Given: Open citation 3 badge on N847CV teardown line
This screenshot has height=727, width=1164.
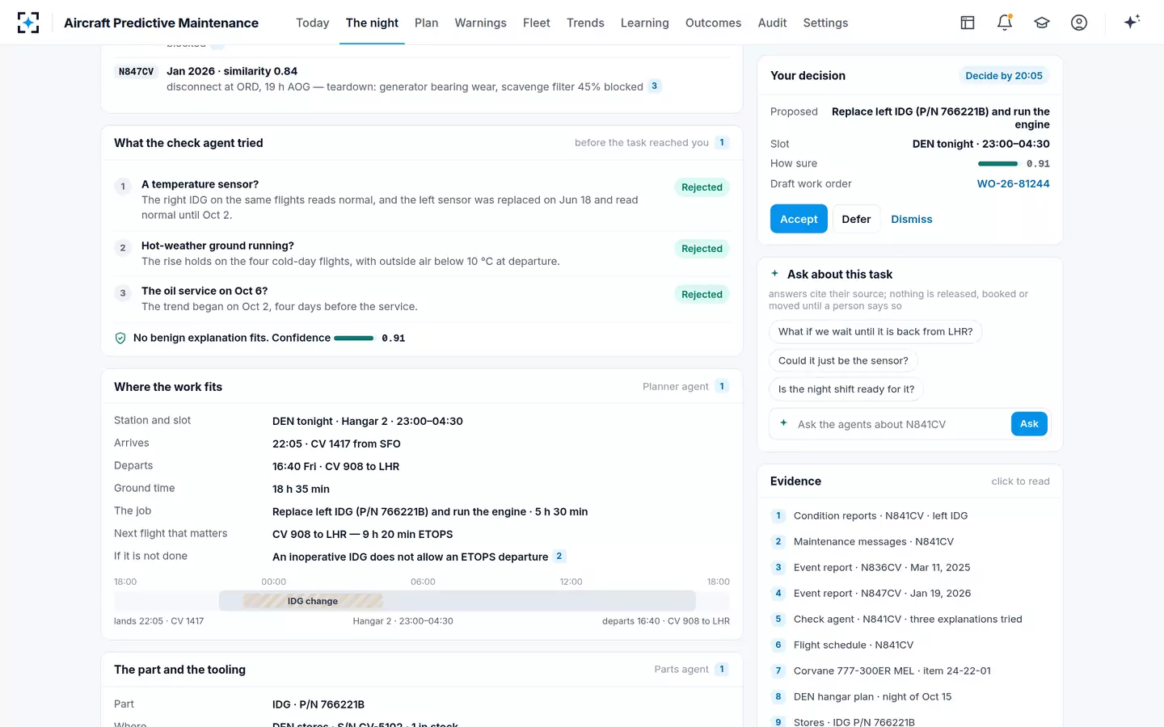Looking at the screenshot, I should pos(654,86).
